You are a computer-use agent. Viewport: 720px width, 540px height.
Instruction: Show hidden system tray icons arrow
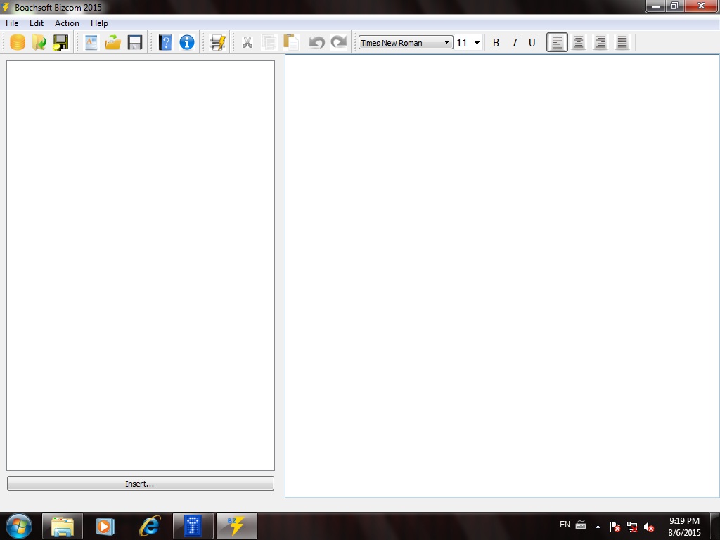pyautogui.click(x=598, y=526)
